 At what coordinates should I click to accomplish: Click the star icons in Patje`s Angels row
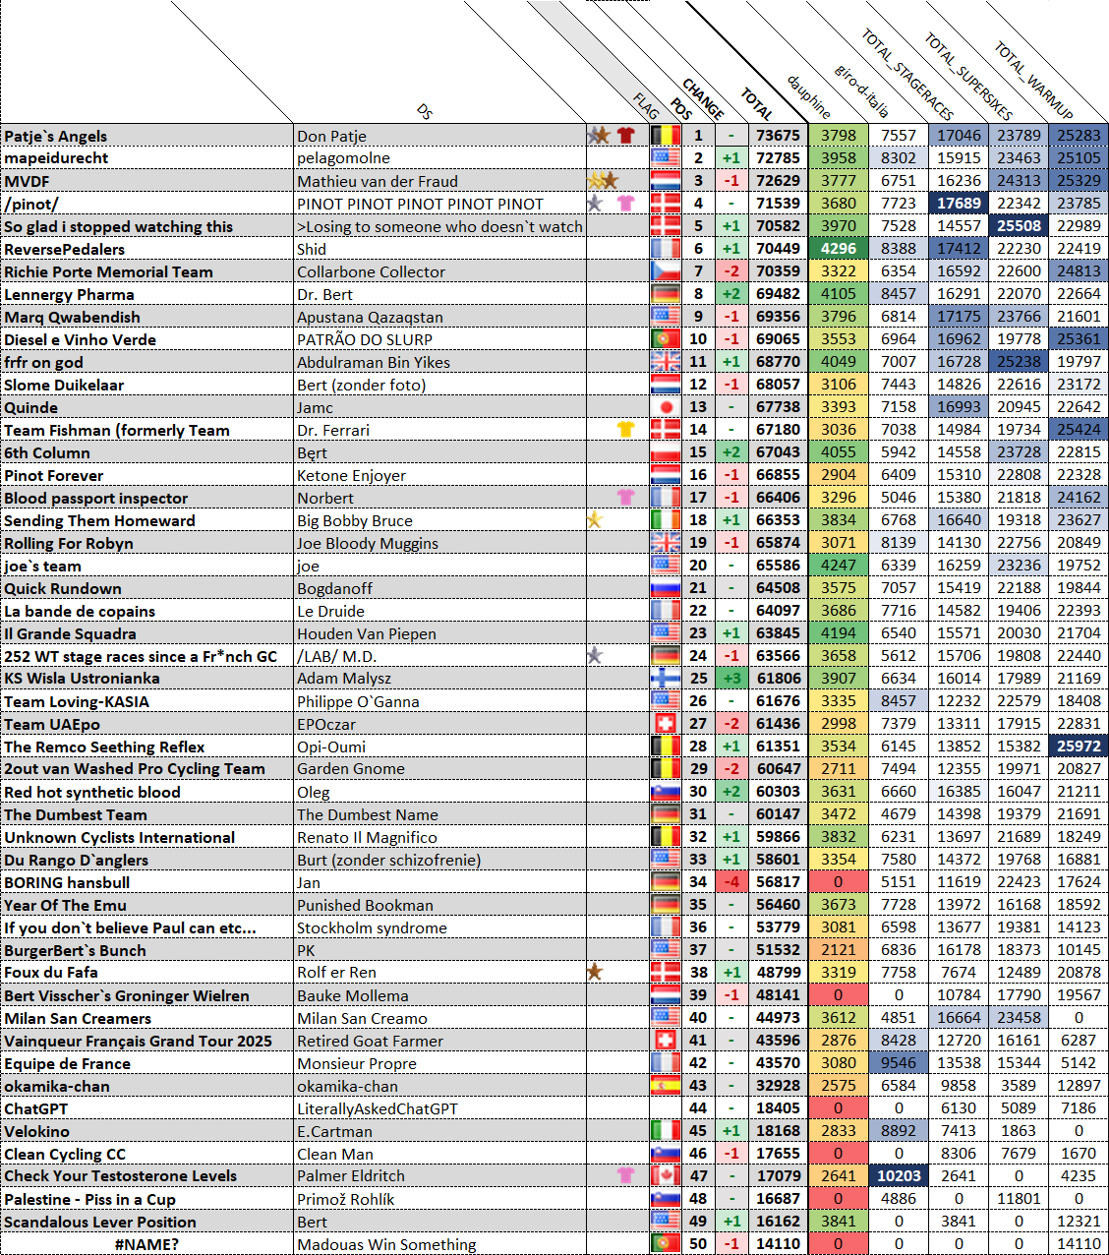(599, 135)
